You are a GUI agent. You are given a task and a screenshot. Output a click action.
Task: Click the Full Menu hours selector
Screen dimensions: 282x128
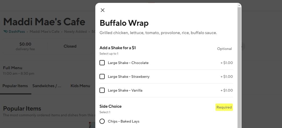(19, 71)
